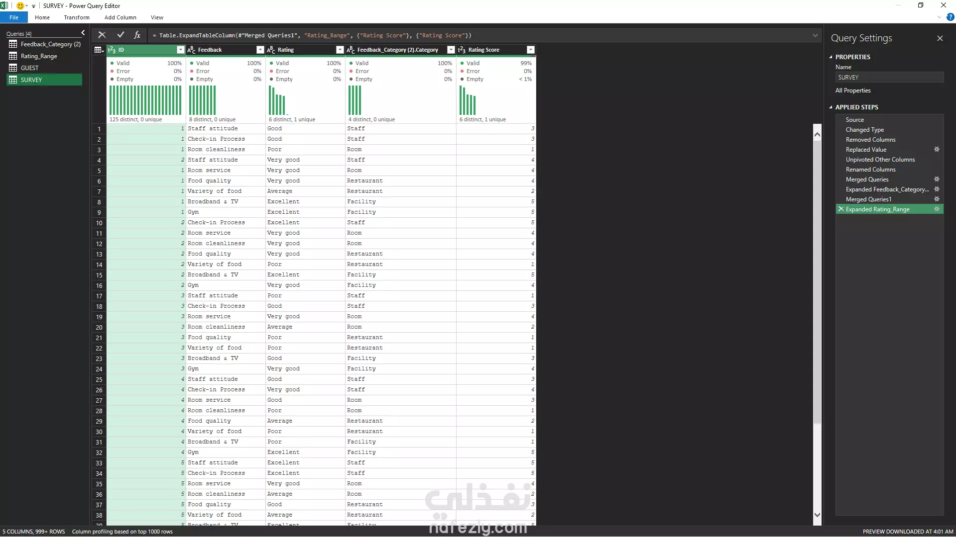Image resolution: width=956 pixels, height=537 pixels.
Task: Open the help question mark icon
Action: tap(950, 17)
